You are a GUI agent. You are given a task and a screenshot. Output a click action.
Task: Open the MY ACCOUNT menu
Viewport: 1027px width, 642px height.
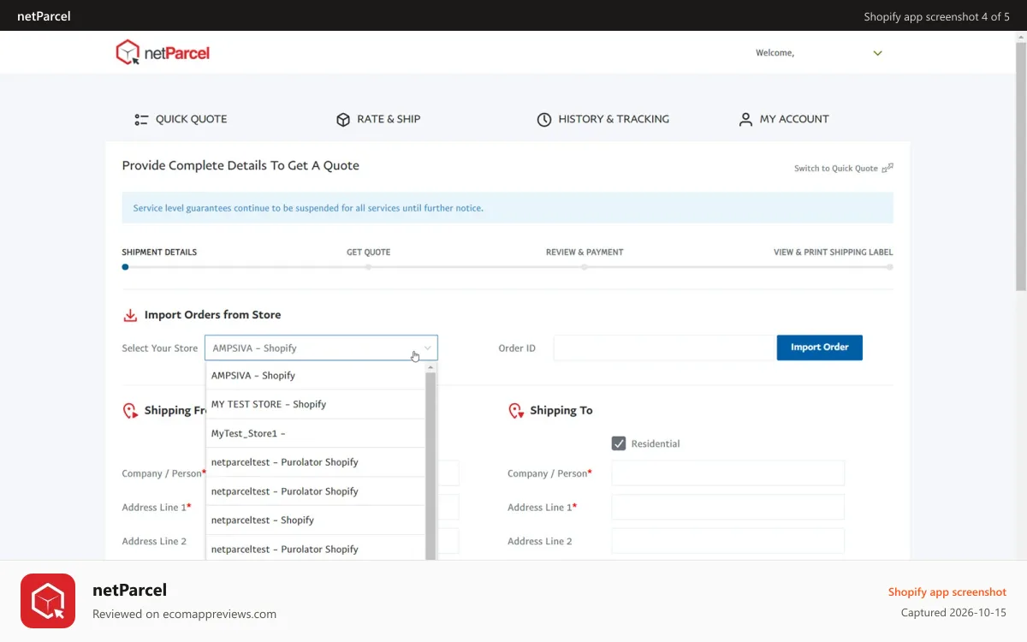[x=784, y=119]
